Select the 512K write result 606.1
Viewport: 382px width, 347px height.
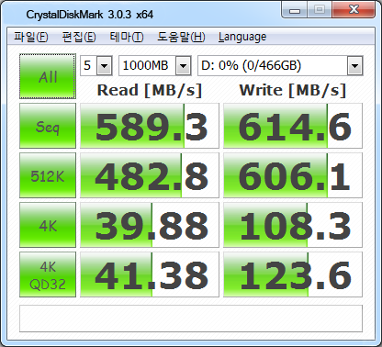point(293,175)
